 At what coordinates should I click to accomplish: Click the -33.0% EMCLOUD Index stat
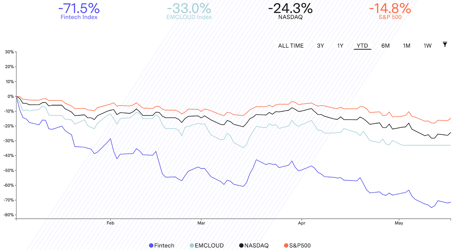[189, 9]
